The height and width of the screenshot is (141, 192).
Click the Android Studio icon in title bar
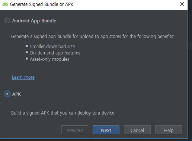point(5,4)
